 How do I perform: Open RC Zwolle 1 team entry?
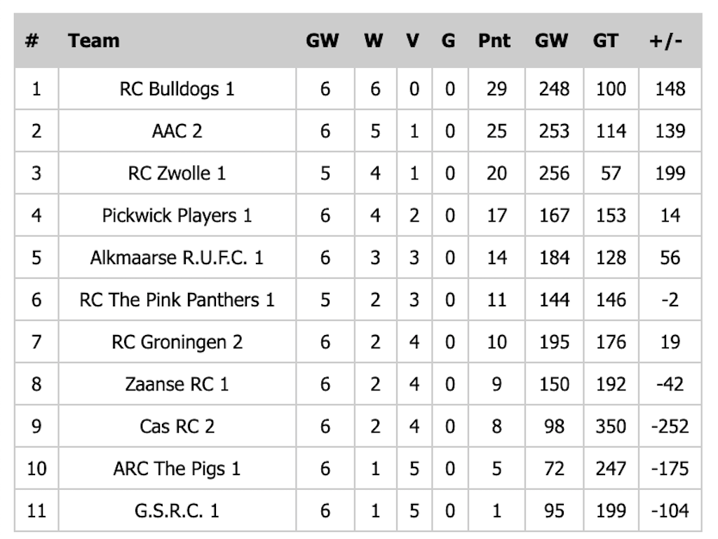point(177,173)
